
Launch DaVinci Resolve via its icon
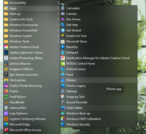pyautogui.click(x=6, y=64)
